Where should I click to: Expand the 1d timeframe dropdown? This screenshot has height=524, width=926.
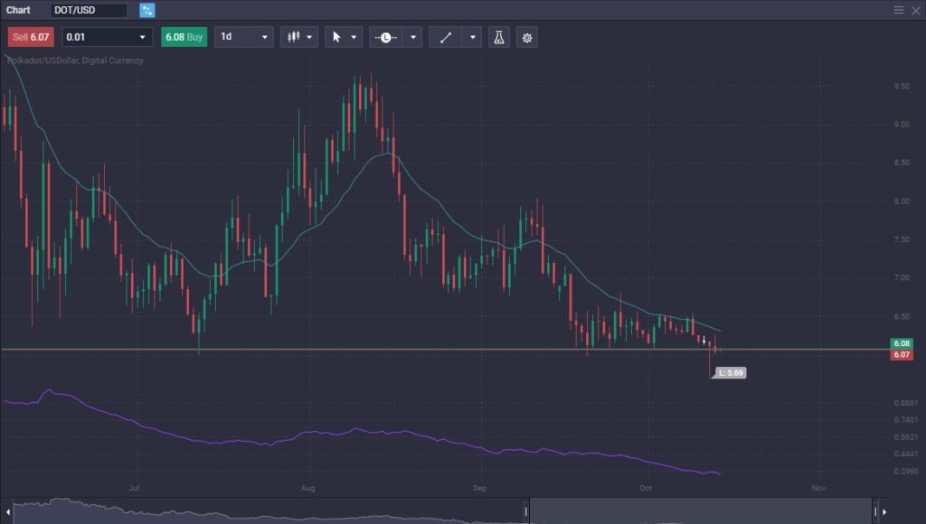[242, 37]
